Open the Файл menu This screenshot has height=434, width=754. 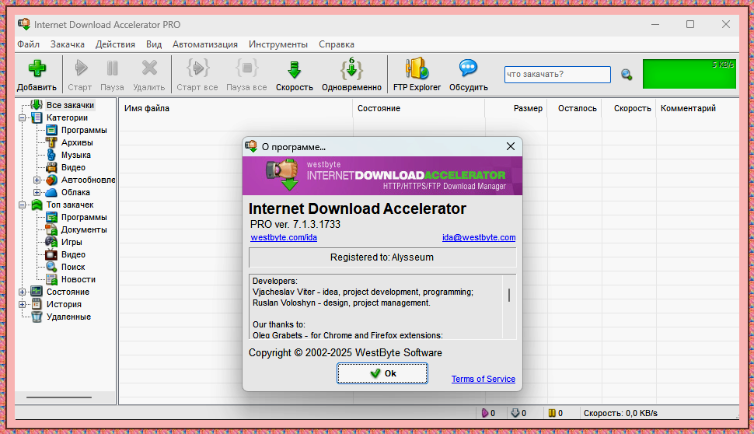[28, 44]
